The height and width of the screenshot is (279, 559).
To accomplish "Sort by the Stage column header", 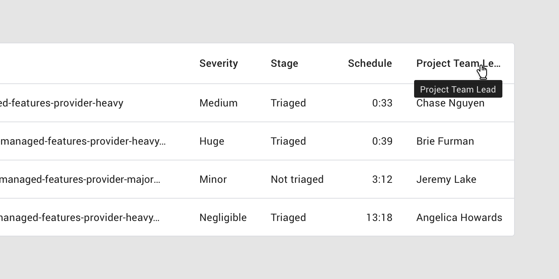I will pos(284,64).
